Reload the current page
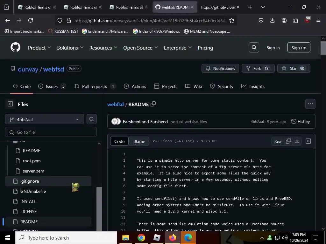 click(x=31, y=20)
